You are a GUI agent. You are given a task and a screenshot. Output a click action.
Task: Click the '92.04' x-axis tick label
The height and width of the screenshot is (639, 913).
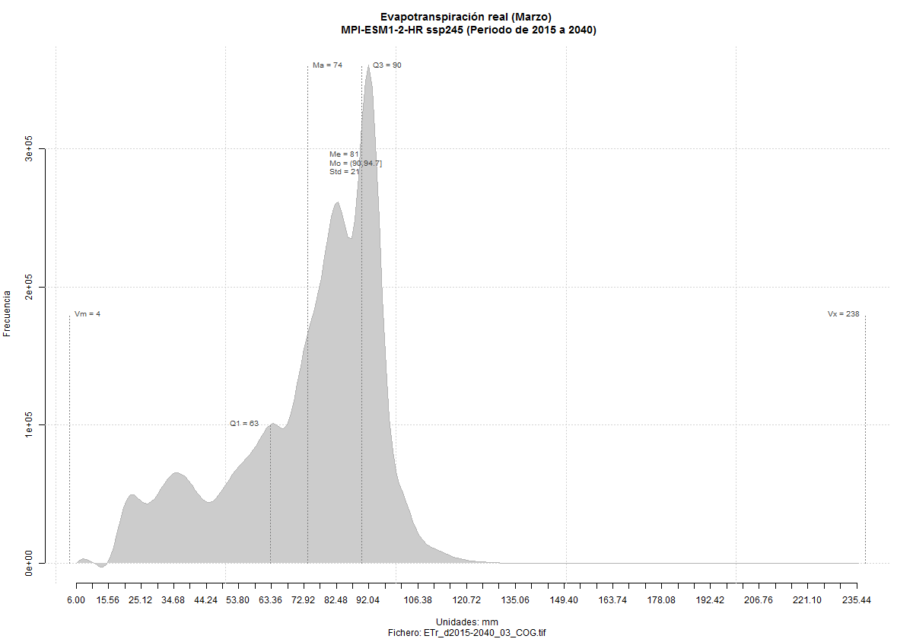pyautogui.click(x=368, y=600)
